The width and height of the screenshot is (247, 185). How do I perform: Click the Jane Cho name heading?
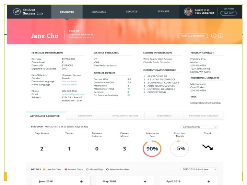coord(45,36)
